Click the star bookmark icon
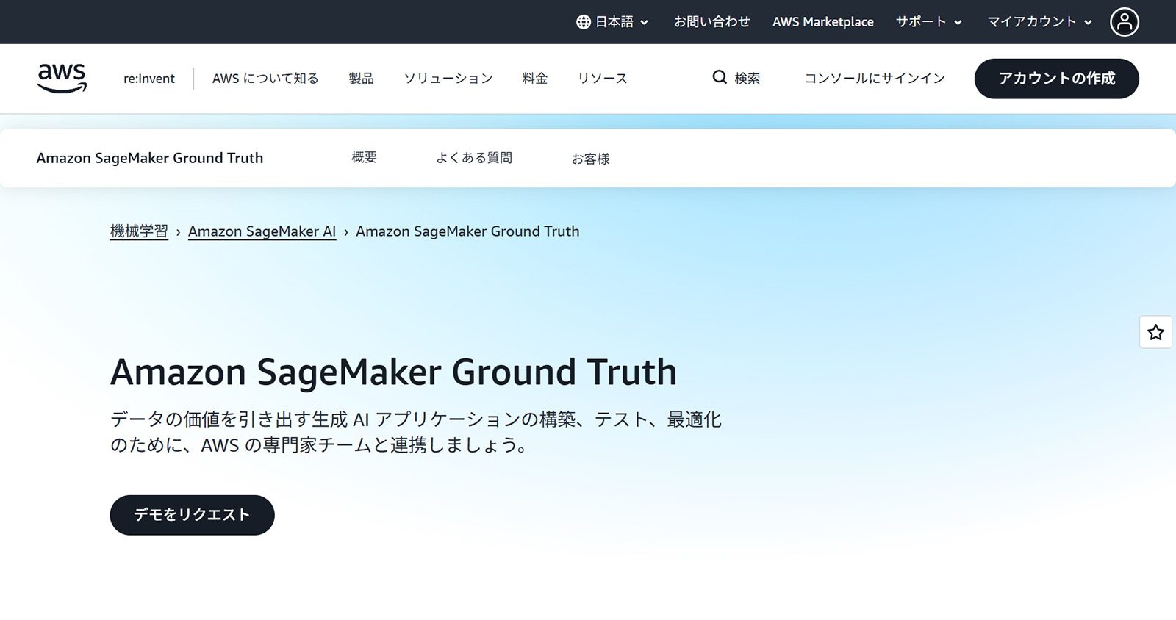1176x620 pixels. click(x=1155, y=332)
